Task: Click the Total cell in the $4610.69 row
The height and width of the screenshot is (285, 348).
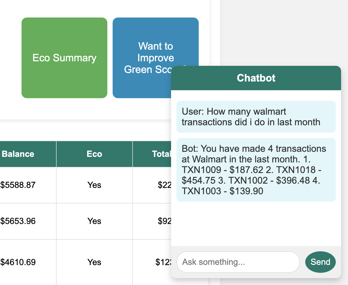Action: coord(163,262)
